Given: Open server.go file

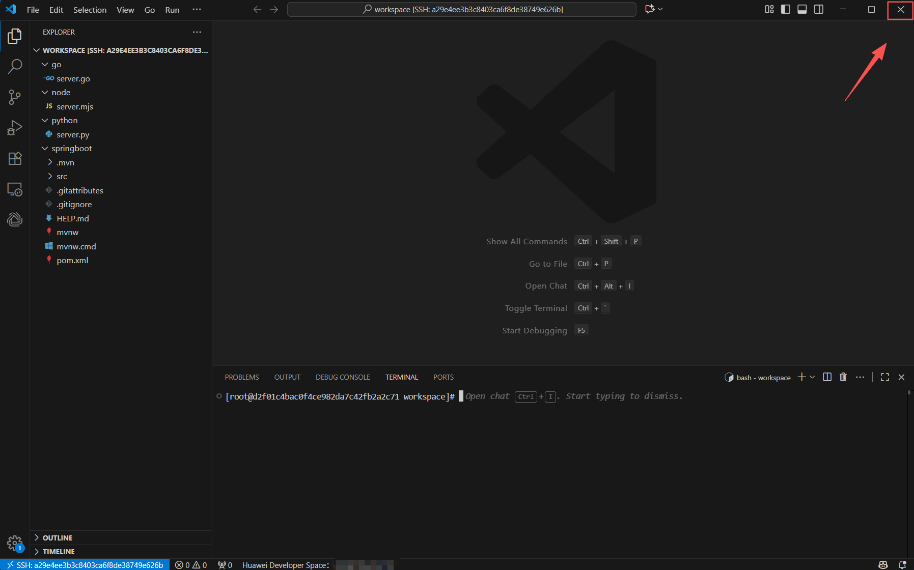Looking at the screenshot, I should pos(121,78).
